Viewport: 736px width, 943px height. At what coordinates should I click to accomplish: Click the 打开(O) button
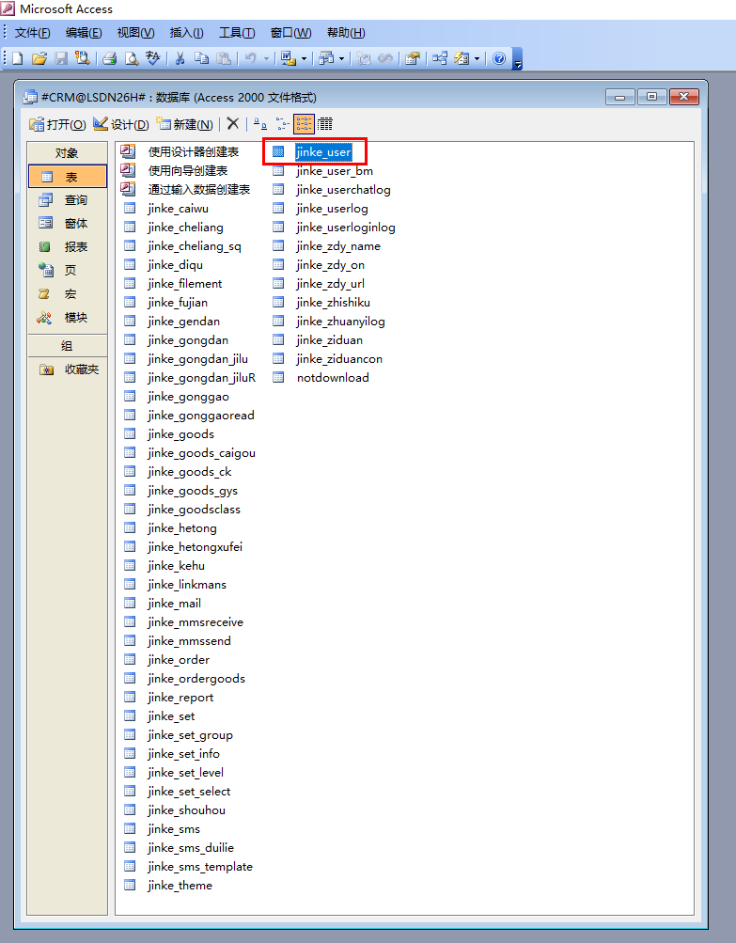coord(57,124)
